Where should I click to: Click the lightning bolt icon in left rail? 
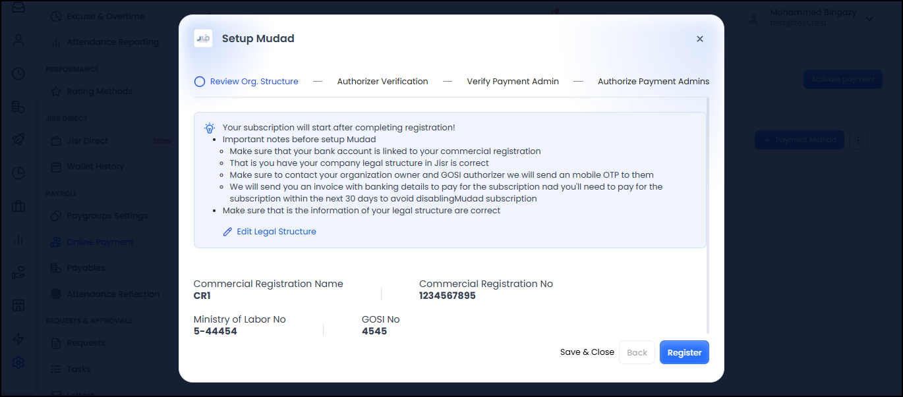tap(18, 339)
